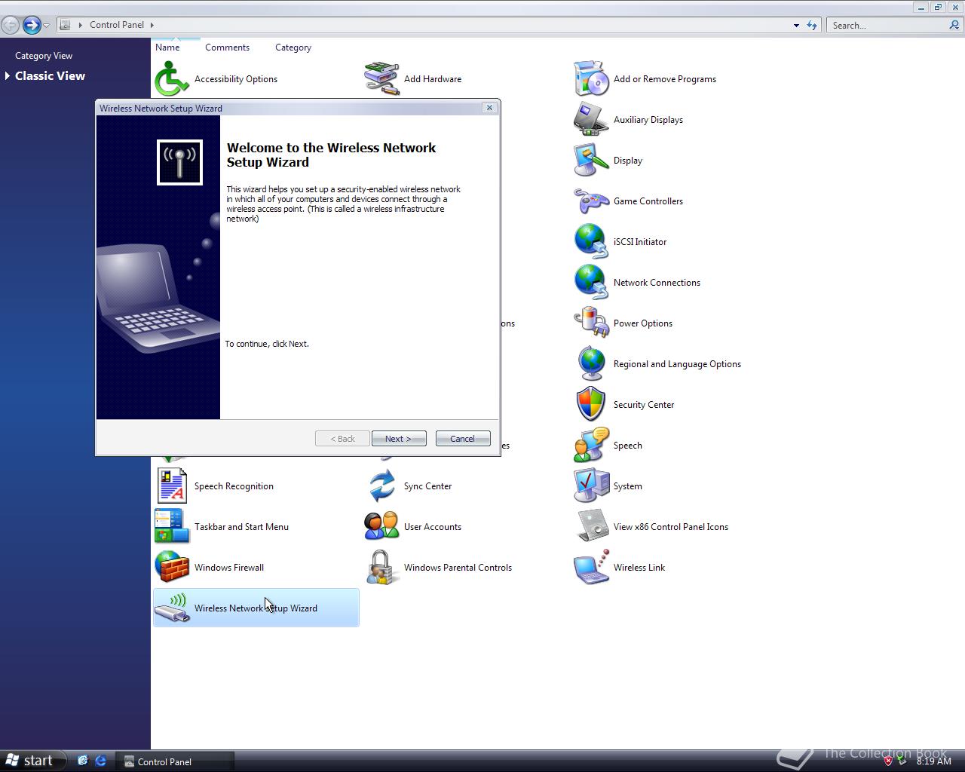This screenshot has height=772, width=965.
Task: Click Next in the wireless wizard
Action: 399,439
